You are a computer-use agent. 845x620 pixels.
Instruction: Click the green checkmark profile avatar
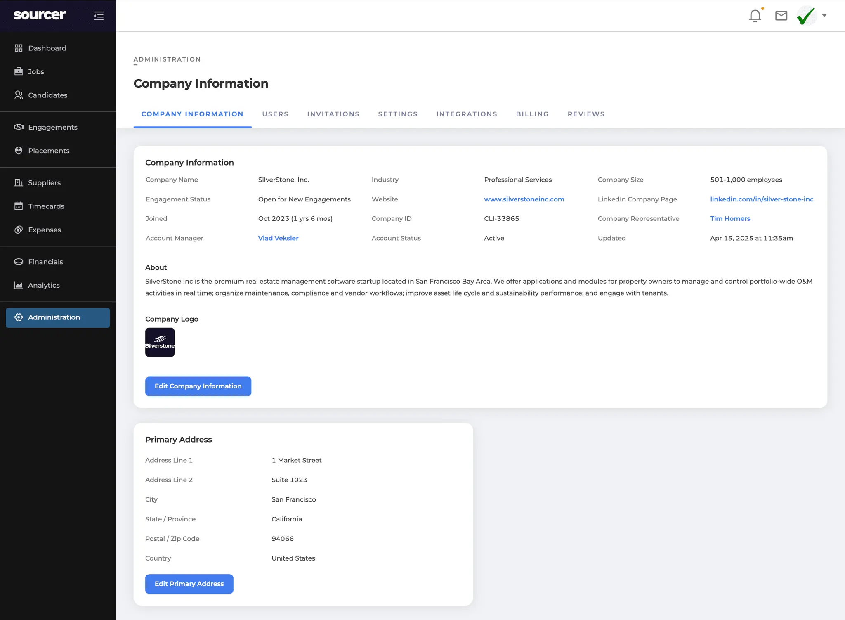[x=806, y=16]
